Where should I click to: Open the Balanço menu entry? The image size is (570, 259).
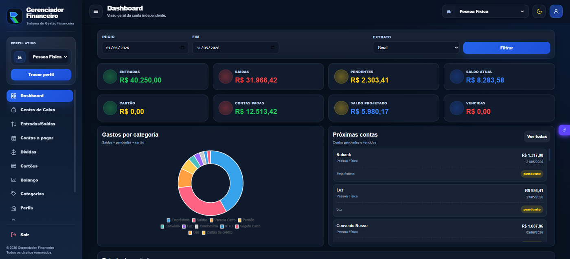pos(40,180)
